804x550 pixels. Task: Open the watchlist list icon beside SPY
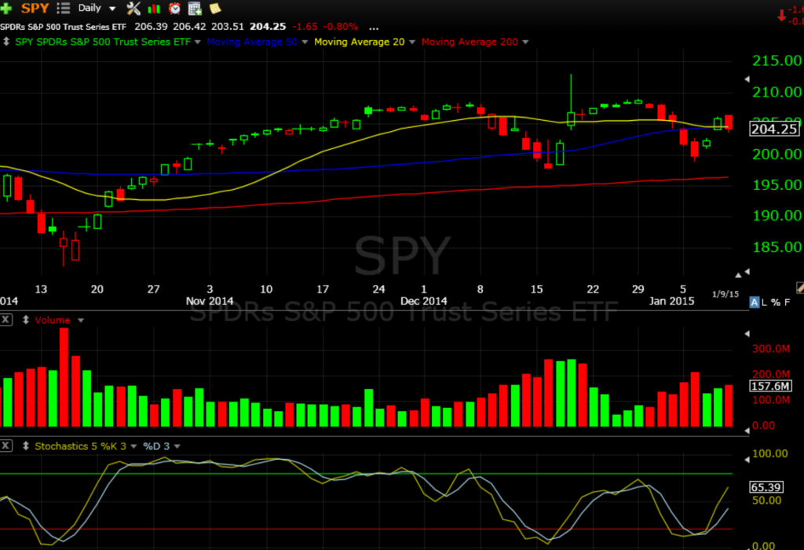63,8
